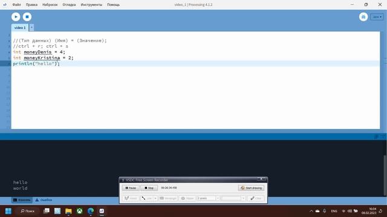Click the Clear button in VSDC recorder
387x217 pixels.
point(256,198)
